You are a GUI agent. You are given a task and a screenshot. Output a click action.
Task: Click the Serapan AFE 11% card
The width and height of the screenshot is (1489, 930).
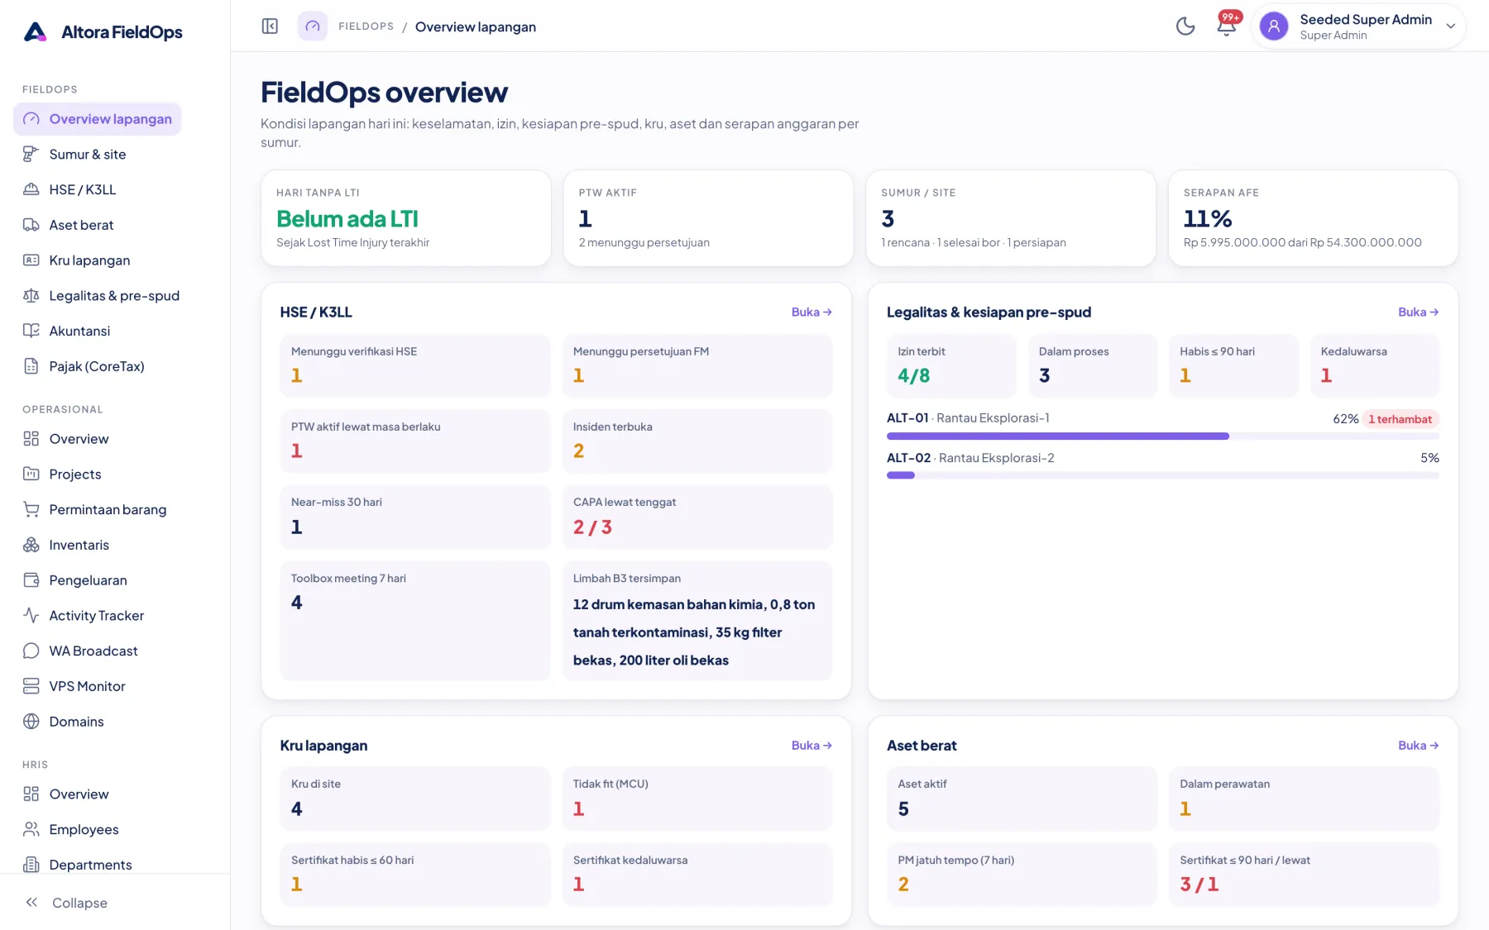1313,218
